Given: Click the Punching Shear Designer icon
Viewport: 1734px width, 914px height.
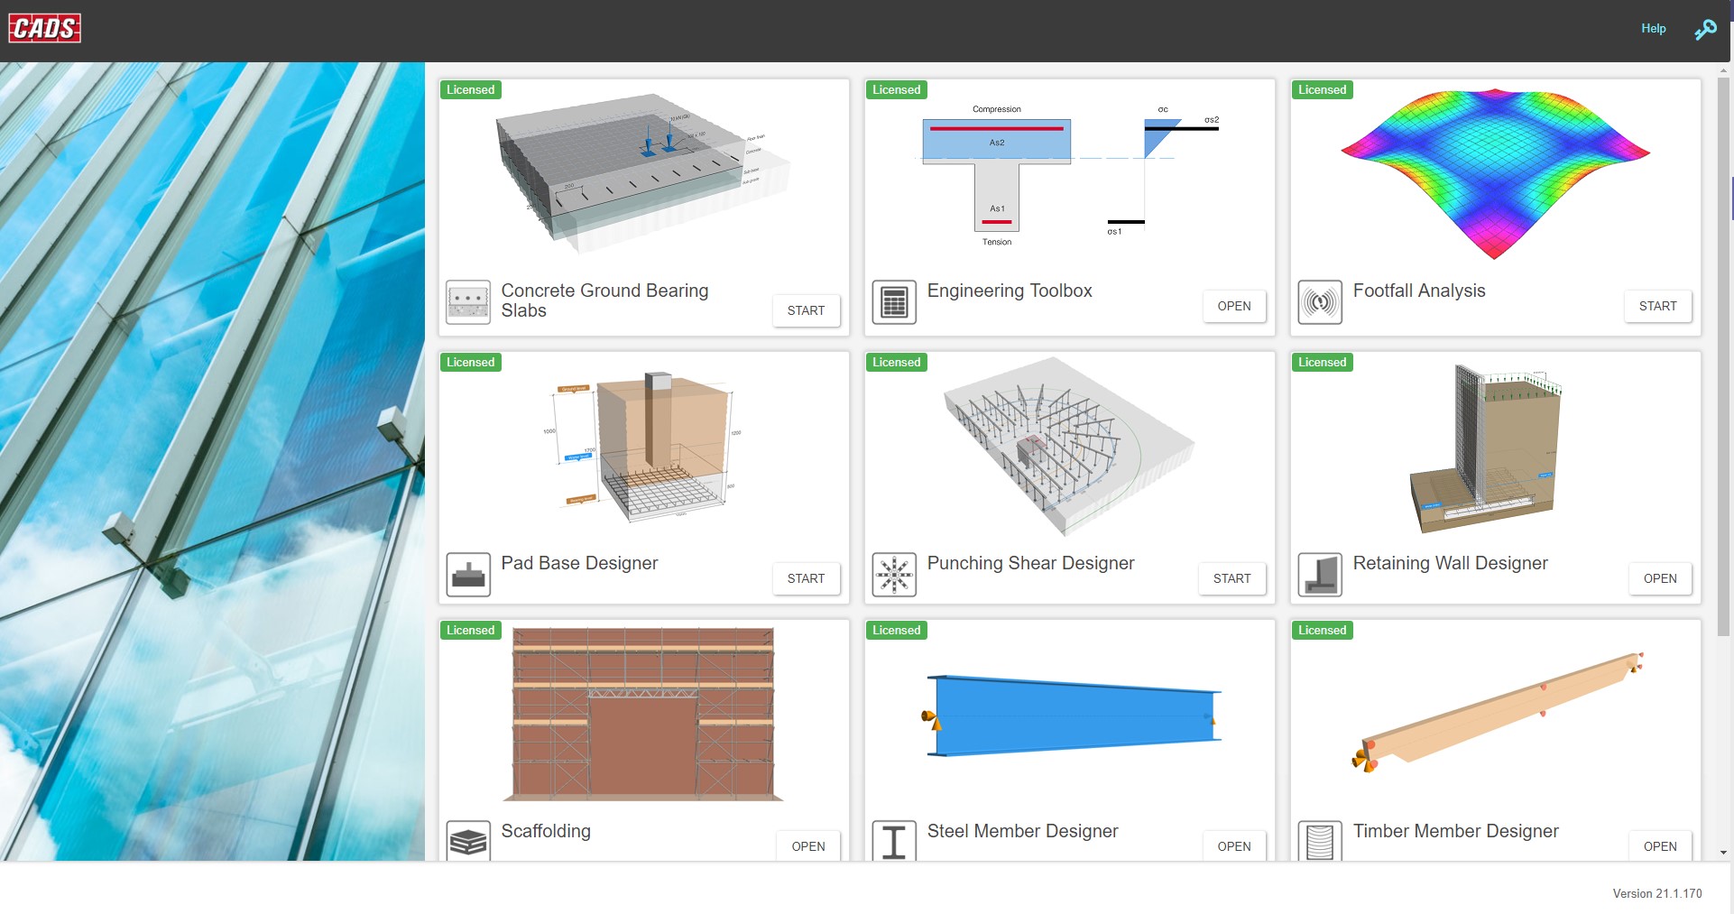Looking at the screenshot, I should click(894, 574).
